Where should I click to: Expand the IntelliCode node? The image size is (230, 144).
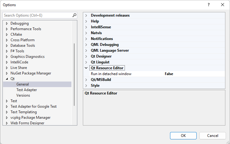[7, 62]
